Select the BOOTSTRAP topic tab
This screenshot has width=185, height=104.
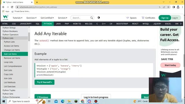coord(122,24)
